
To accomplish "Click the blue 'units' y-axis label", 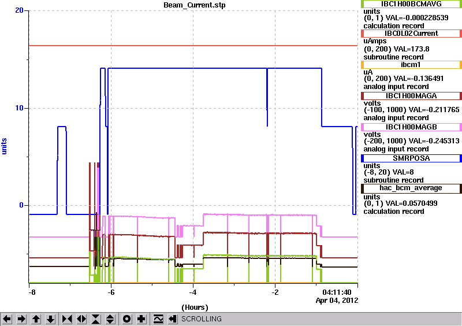I will [x=4, y=146].
